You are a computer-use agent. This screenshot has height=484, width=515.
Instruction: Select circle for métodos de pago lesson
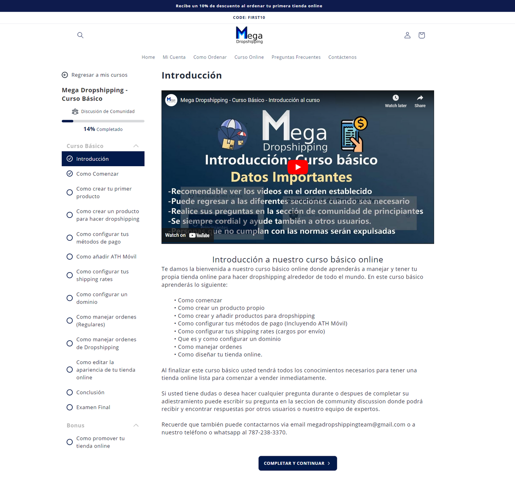pyautogui.click(x=70, y=238)
